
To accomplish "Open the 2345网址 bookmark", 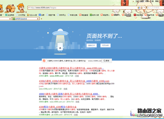I will (x=21, y=15).
